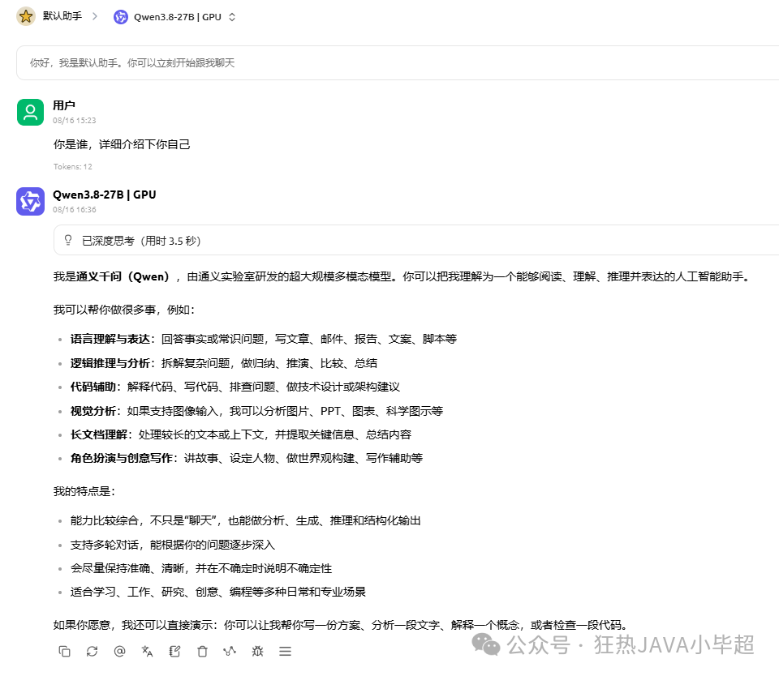Click the star default assistant icon
779x676 pixels.
pos(26,16)
